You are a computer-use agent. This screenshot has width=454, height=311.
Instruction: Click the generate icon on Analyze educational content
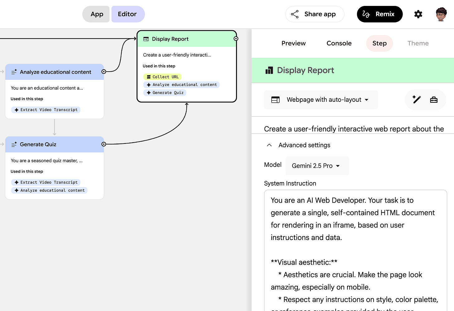click(x=14, y=72)
